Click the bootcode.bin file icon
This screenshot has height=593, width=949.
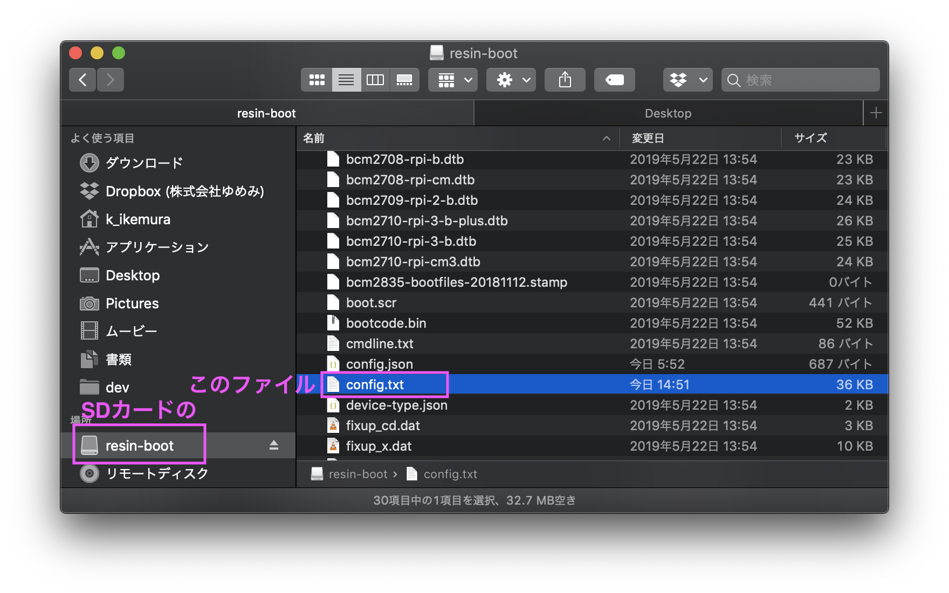[x=333, y=323]
